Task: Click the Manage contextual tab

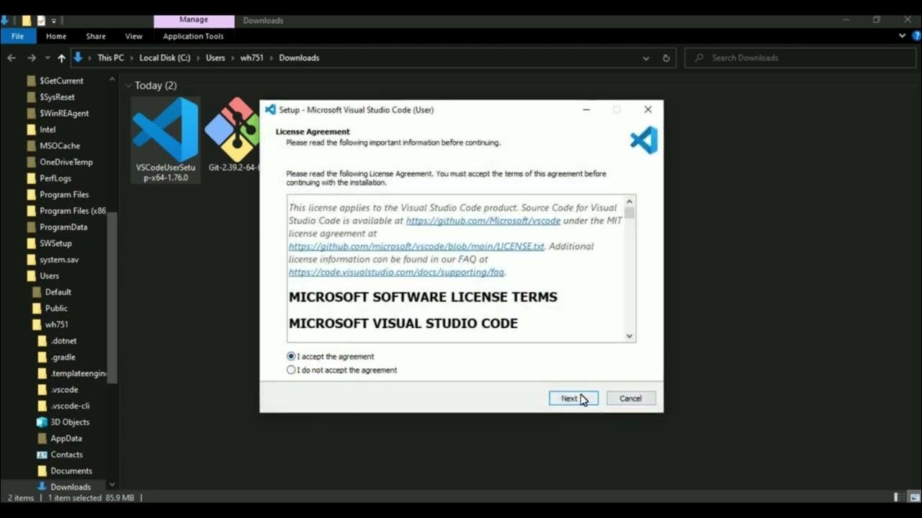Action: coord(194,20)
